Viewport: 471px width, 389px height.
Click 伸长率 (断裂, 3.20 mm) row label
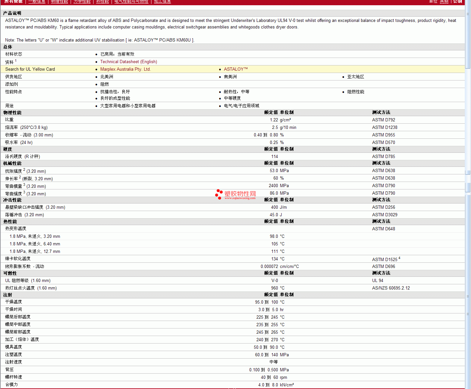point(29,178)
